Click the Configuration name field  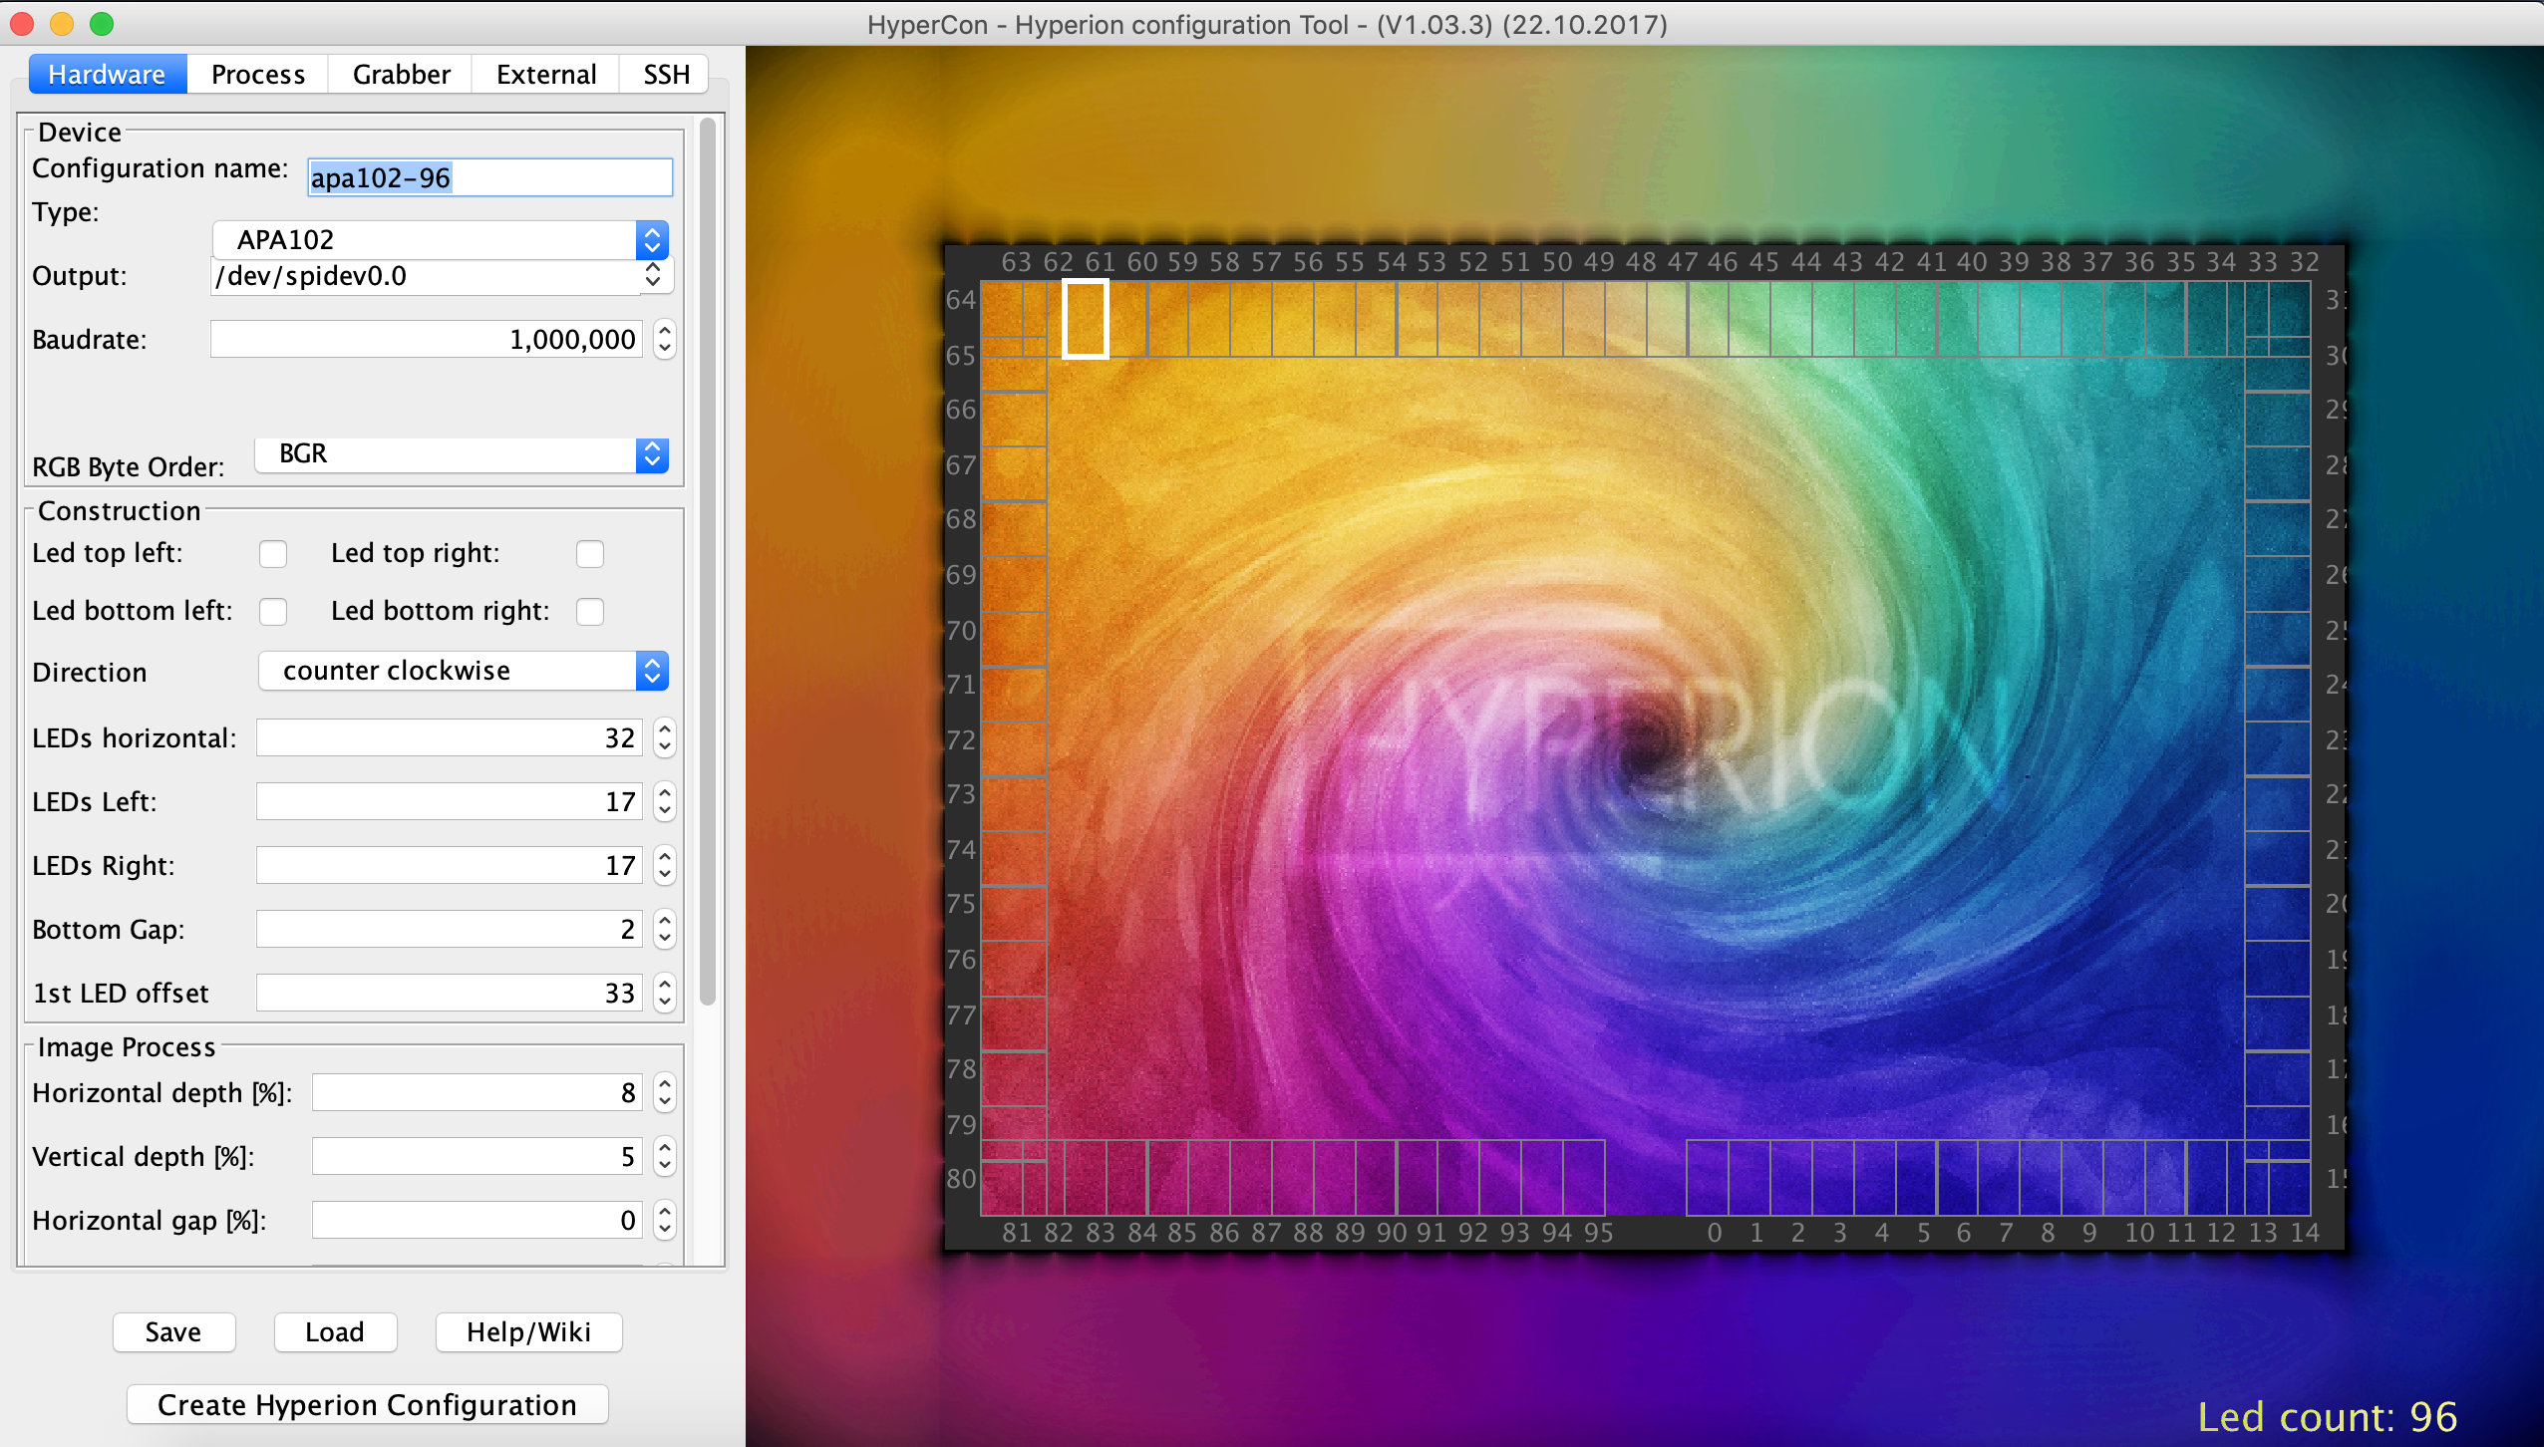[x=489, y=177]
